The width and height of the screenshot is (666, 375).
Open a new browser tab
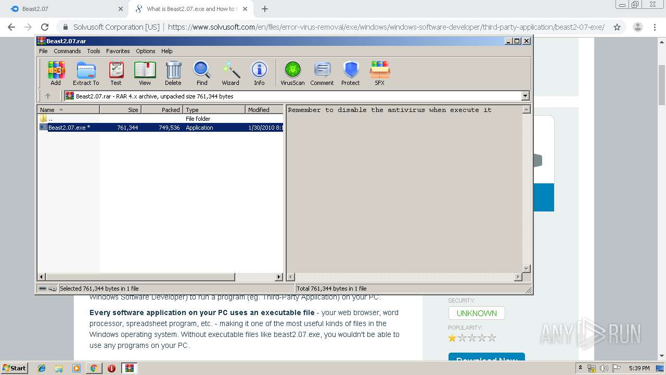pos(265,9)
